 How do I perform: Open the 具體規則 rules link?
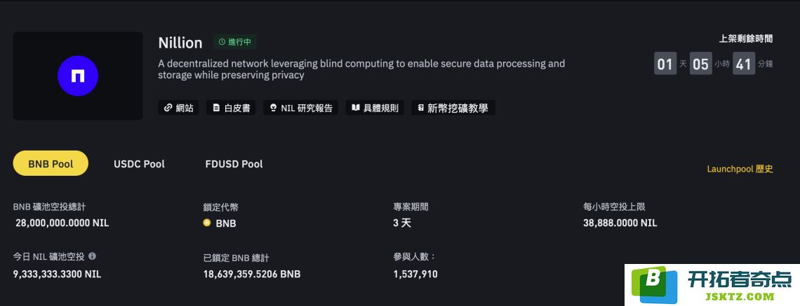click(375, 107)
